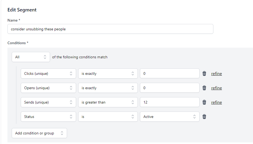The width and height of the screenshot is (253, 144).
Task: Change the Opens row 'is exactly' operator
Action: (108, 88)
